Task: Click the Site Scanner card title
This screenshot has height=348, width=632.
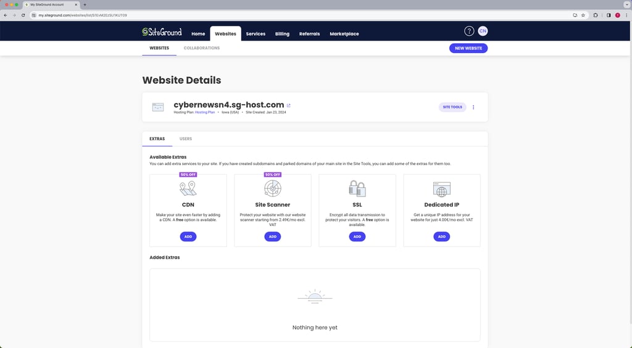Action: pyautogui.click(x=272, y=204)
